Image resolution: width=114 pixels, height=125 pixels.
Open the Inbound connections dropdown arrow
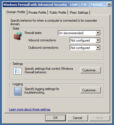(x=98, y=40)
